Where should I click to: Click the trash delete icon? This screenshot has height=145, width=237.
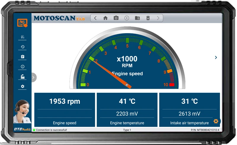(148, 18)
